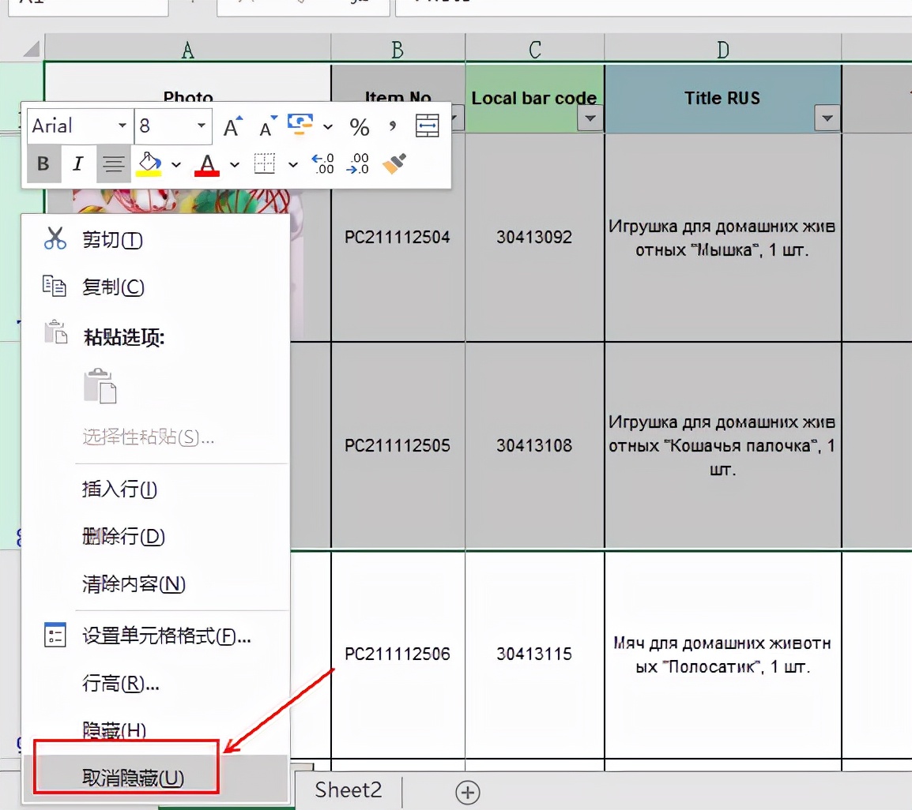Cut the selection using the scissors icon
The image size is (912, 810).
55,239
